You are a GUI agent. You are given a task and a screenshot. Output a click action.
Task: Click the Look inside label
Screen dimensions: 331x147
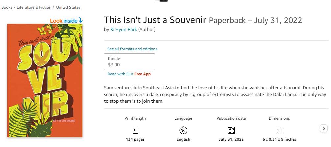pos(64,21)
